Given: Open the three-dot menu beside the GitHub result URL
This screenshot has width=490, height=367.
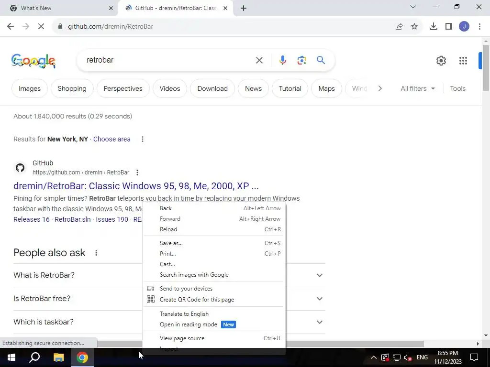Looking at the screenshot, I should point(137,173).
